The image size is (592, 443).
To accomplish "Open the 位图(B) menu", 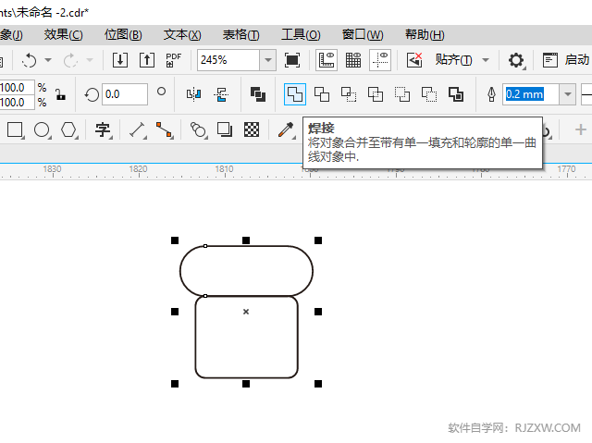I will click(123, 35).
